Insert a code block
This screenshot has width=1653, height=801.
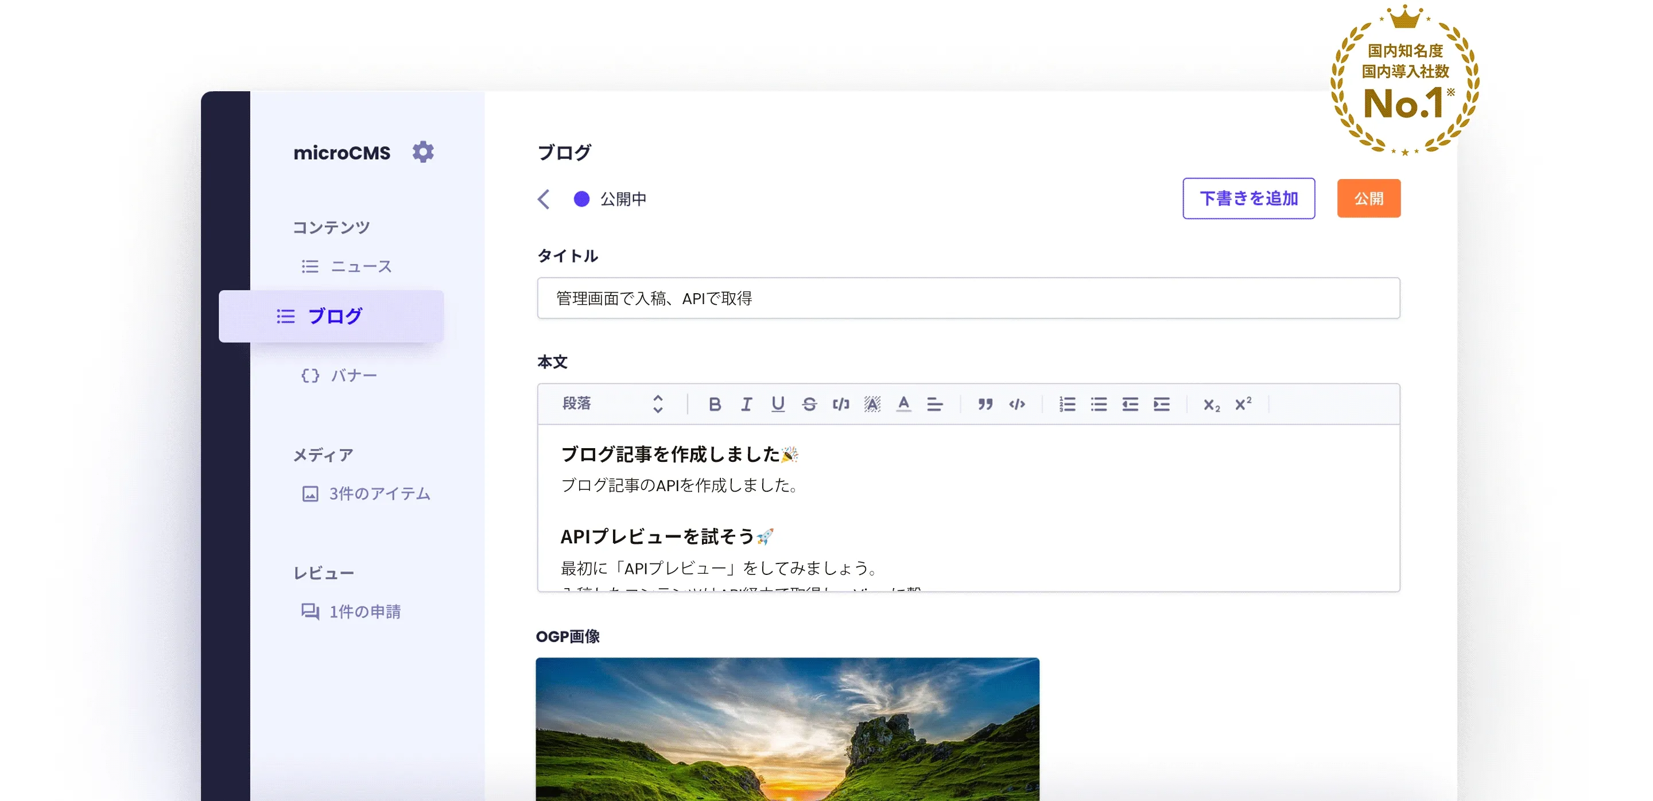(1017, 404)
